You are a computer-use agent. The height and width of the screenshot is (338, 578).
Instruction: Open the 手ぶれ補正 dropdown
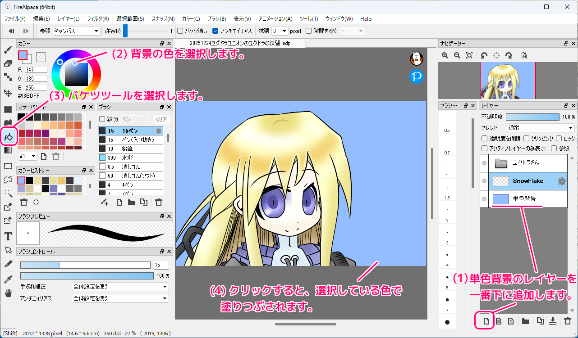(120, 287)
